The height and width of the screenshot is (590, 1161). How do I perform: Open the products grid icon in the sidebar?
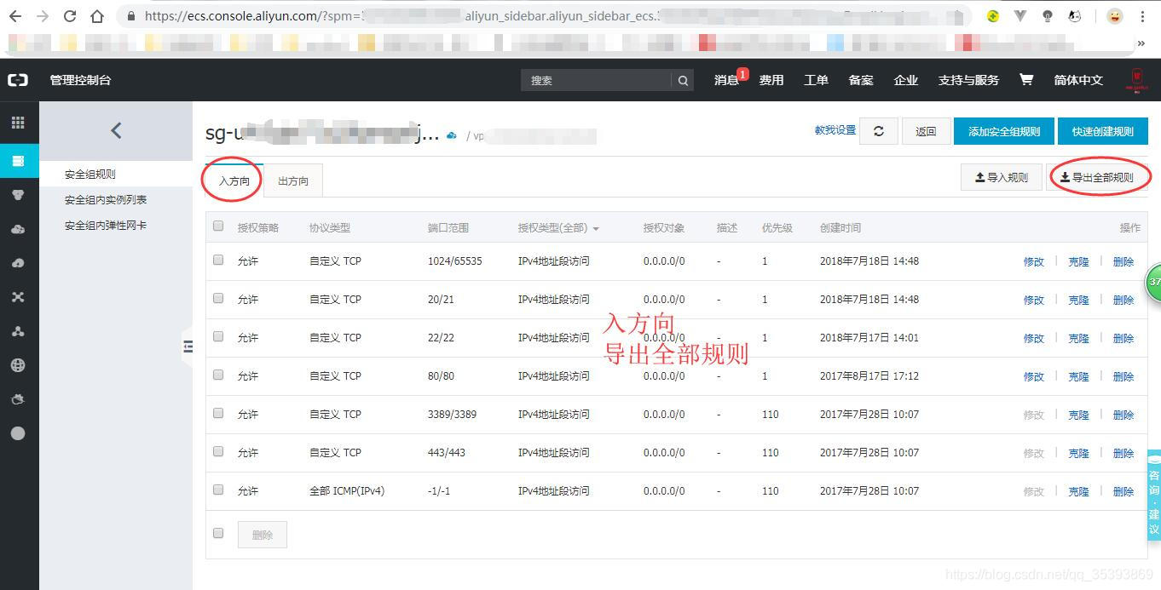click(x=18, y=123)
